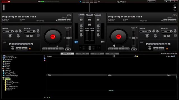Adjust the right deck pitch slider
The image size is (179, 100).
pos(134,38)
